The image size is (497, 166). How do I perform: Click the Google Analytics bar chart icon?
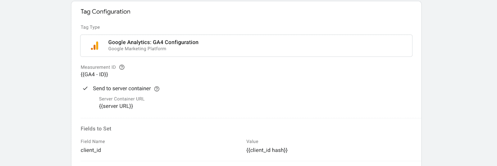pos(95,46)
